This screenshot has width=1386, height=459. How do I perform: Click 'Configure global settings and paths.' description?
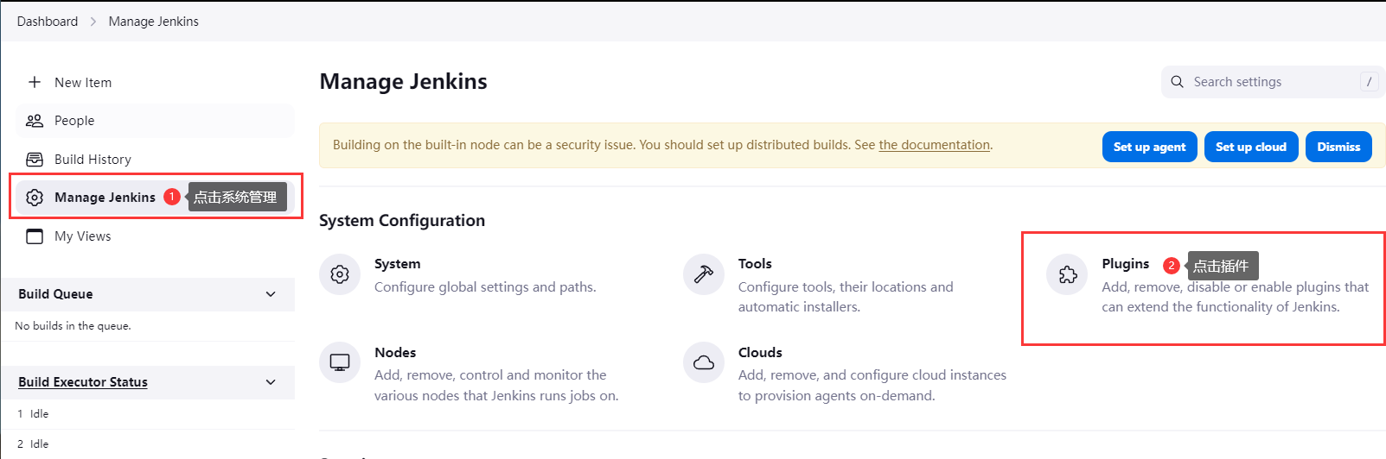(485, 287)
